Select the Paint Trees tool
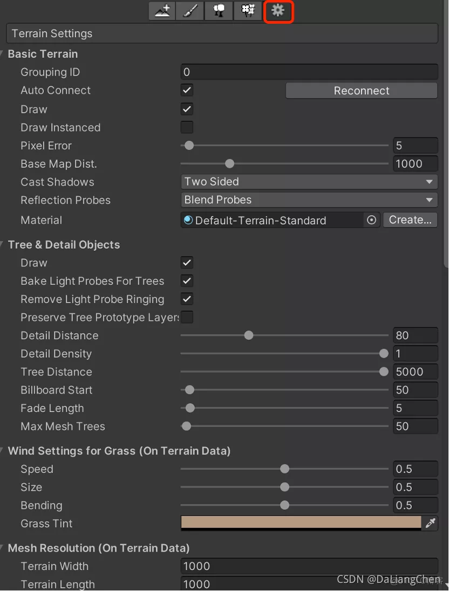This screenshot has width=449, height=591. 219,11
